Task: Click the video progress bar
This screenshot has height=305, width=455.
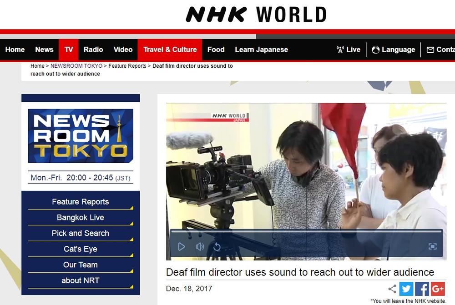Action: click(306, 231)
